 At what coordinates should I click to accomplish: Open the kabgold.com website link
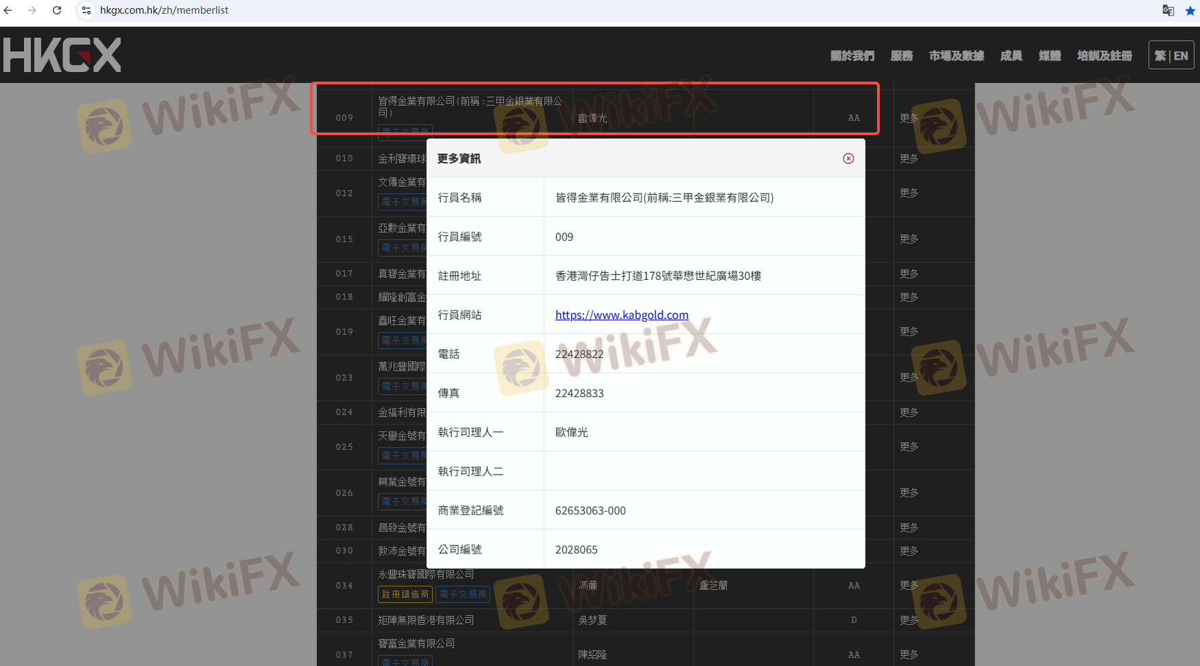621,315
